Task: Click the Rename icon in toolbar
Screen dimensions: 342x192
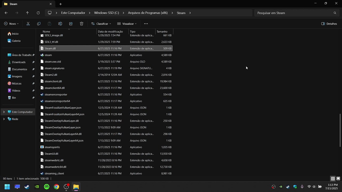Action: [x=60, y=24]
